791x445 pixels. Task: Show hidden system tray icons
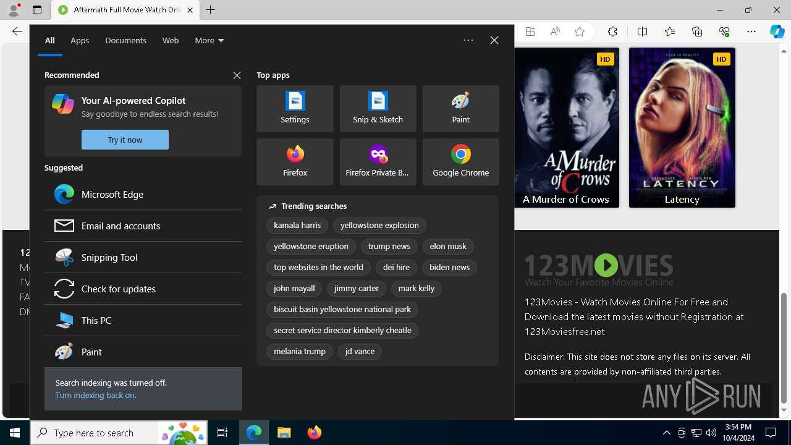[x=666, y=433]
